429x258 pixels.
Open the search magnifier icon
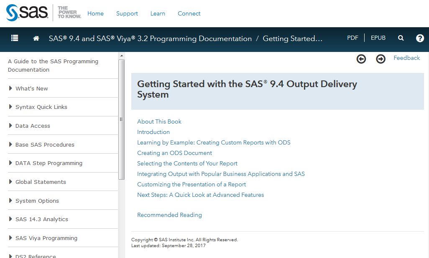pos(401,38)
